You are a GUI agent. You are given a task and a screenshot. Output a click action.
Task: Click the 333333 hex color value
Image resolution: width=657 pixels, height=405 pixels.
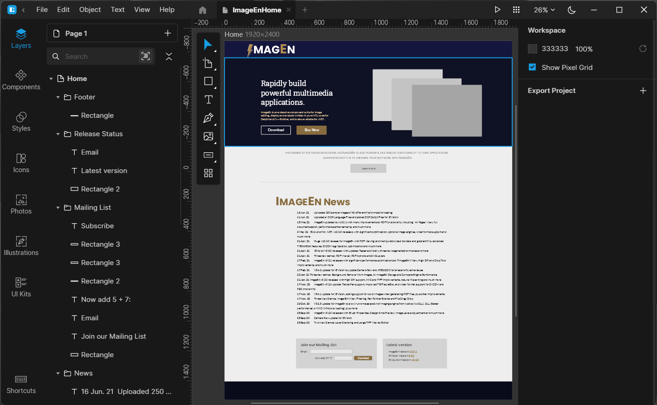point(555,49)
